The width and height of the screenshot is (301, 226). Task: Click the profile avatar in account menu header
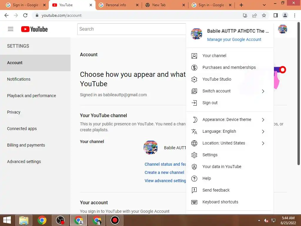196,34
